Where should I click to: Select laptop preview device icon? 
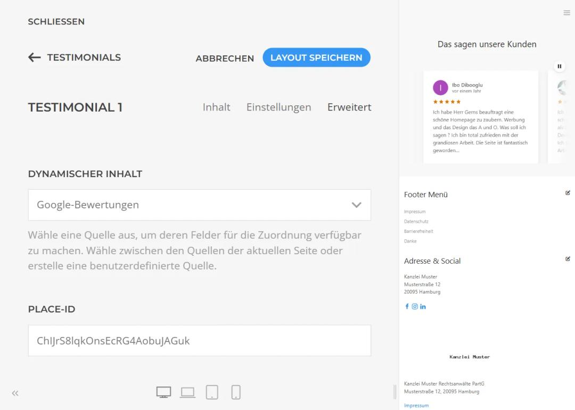click(x=188, y=392)
